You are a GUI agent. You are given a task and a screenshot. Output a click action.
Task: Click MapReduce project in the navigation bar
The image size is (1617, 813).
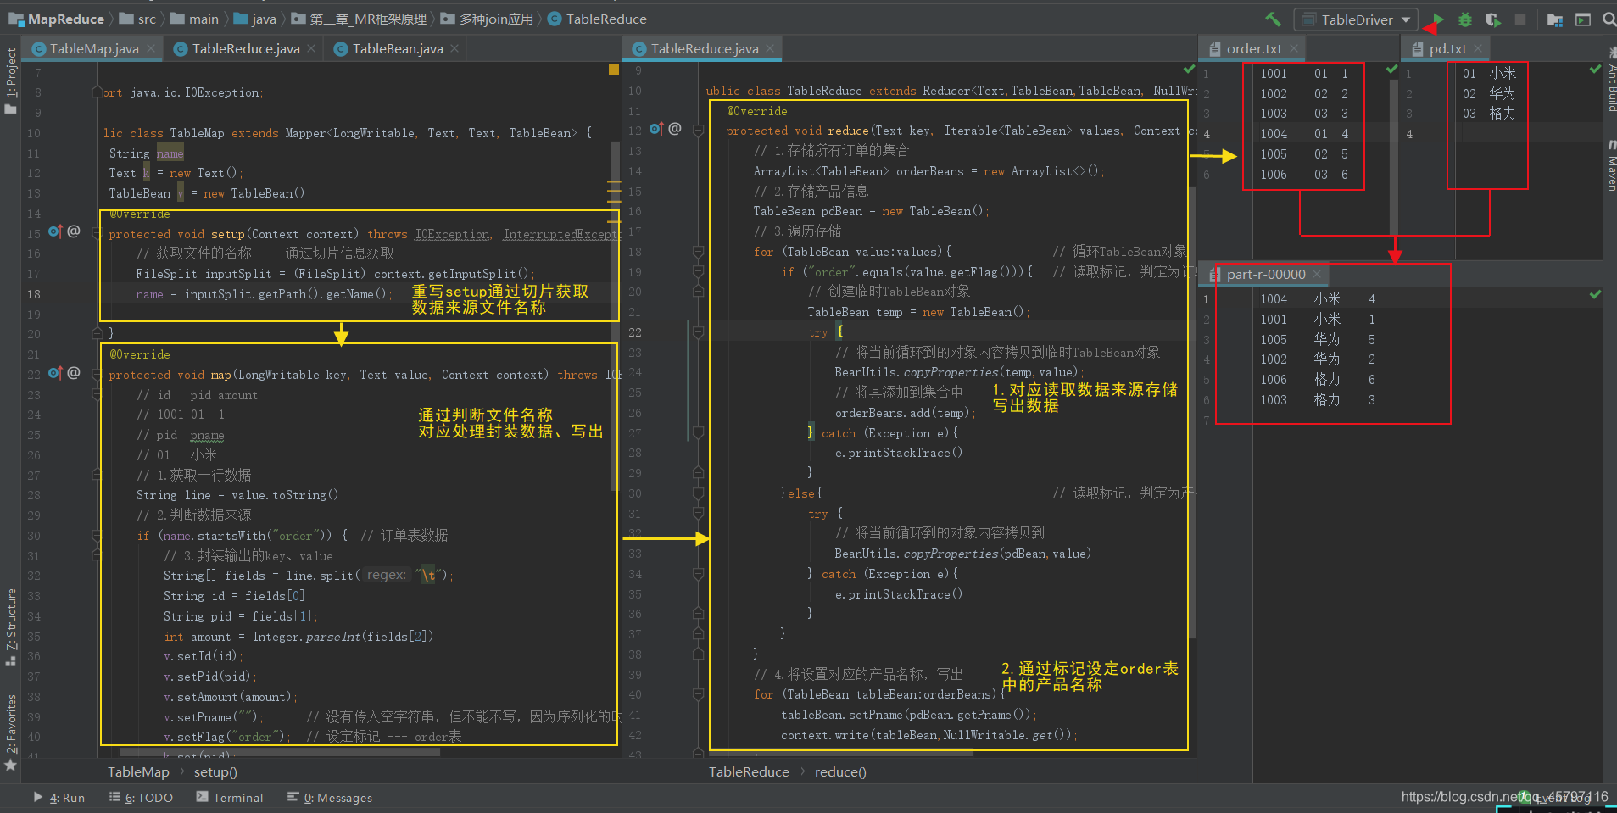57,19
